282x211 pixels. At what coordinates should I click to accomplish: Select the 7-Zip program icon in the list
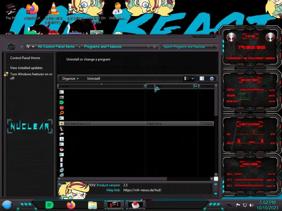[61, 97]
